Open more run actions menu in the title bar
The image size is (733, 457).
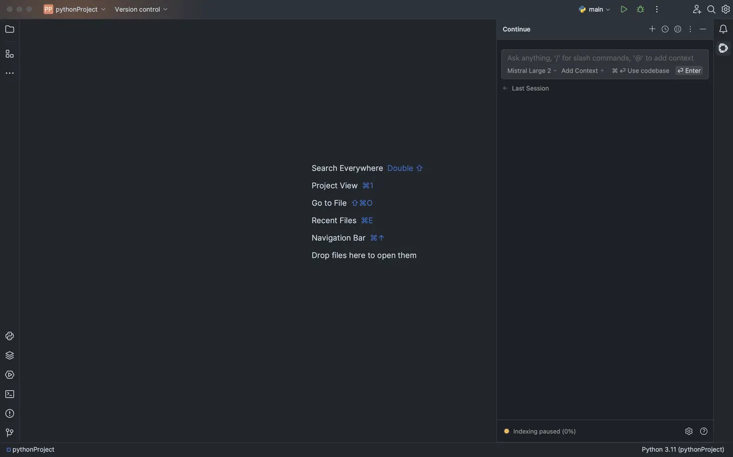click(657, 9)
